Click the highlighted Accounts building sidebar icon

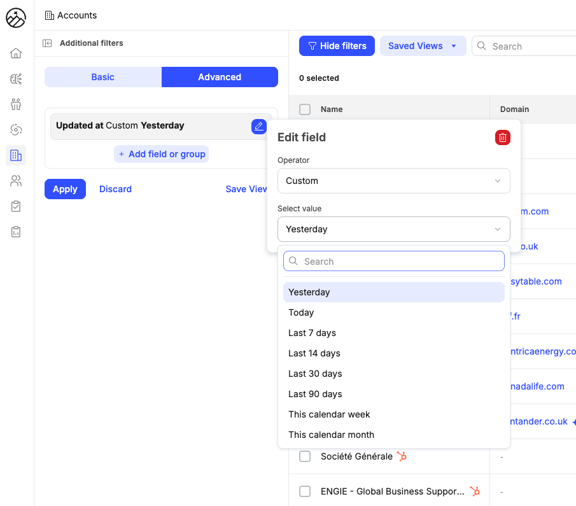(x=16, y=155)
